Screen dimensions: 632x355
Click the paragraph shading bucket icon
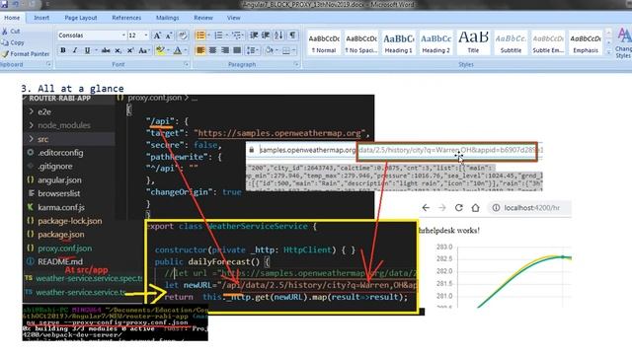(x=270, y=50)
